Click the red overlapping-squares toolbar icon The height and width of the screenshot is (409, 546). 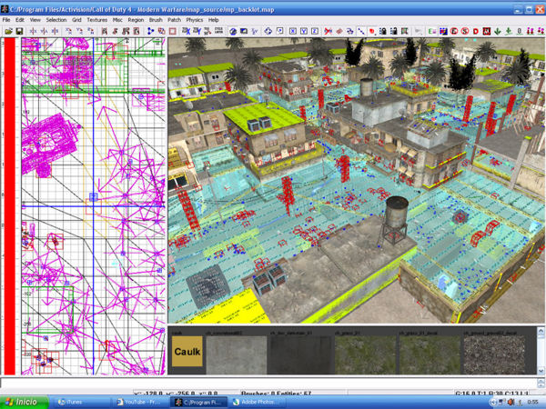[x=162, y=31]
